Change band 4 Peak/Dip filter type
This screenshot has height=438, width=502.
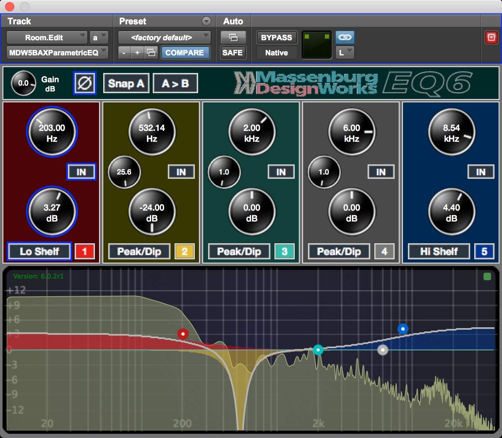tap(339, 251)
